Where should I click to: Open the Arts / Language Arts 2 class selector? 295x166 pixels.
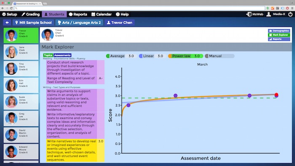coord(79,23)
